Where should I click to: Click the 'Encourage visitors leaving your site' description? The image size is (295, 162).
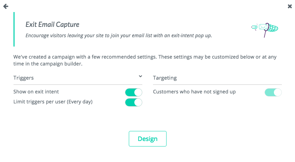pyautogui.click(x=119, y=35)
